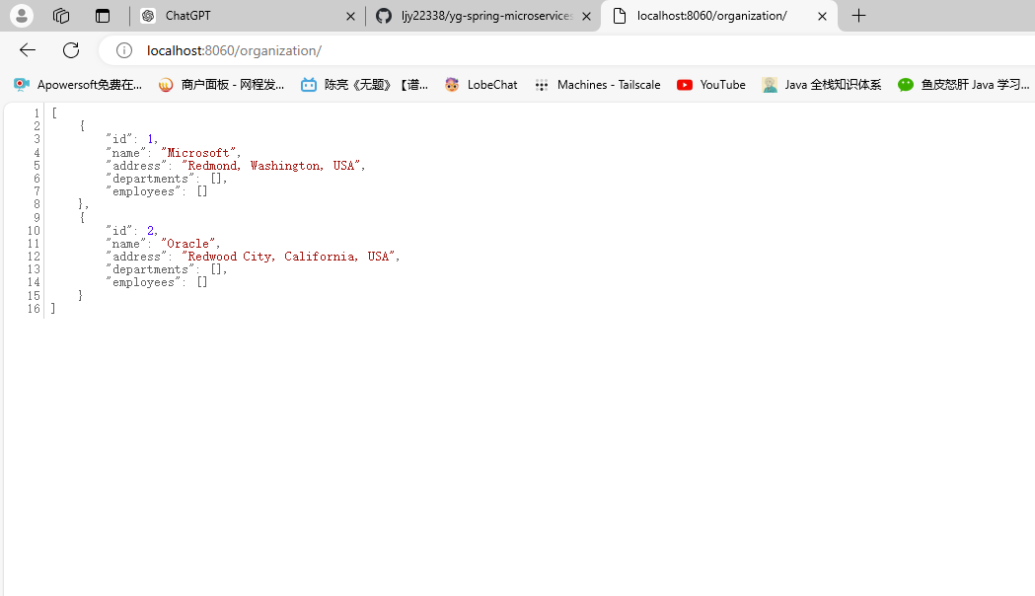
Task: Open the browser profile avatar
Action: [21, 16]
